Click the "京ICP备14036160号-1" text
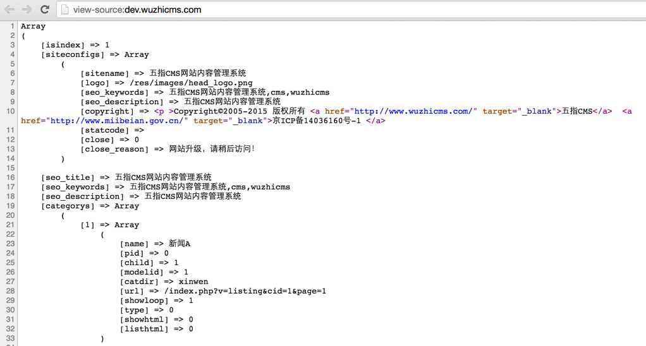The width and height of the screenshot is (646, 346). (317, 121)
